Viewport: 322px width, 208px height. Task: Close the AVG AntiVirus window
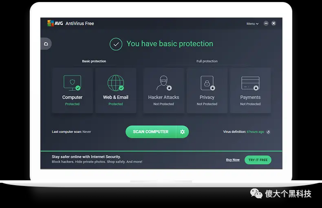coord(273,23)
